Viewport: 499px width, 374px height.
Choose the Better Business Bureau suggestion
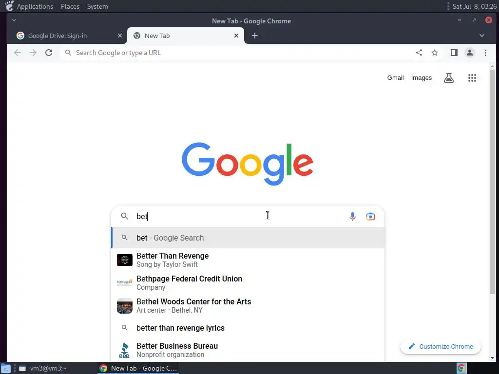tap(248, 350)
